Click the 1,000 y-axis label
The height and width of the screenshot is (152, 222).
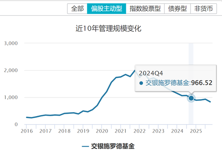click(x=11, y=97)
